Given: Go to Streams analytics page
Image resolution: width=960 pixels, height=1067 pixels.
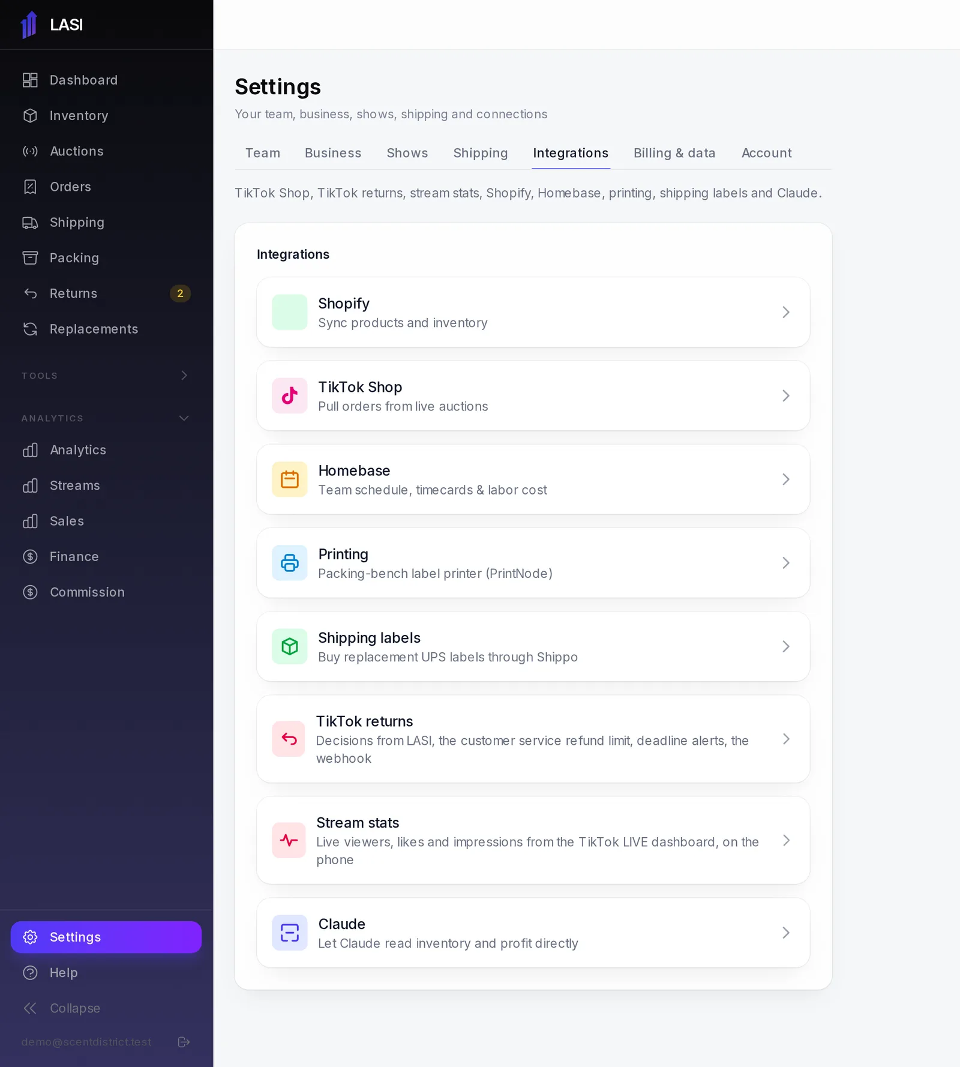Looking at the screenshot, I should (106, 485).
